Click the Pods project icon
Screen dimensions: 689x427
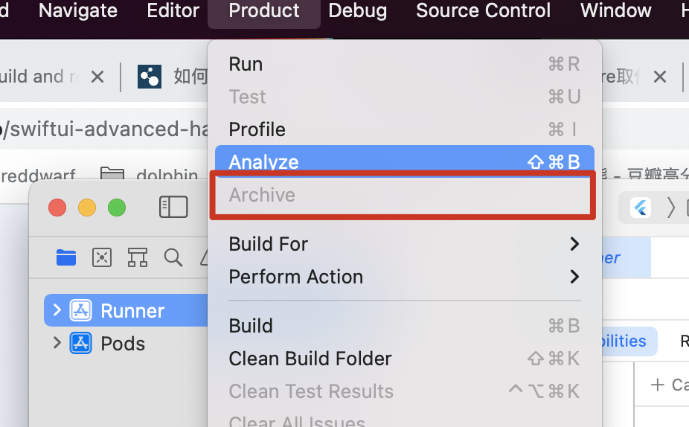80,343
